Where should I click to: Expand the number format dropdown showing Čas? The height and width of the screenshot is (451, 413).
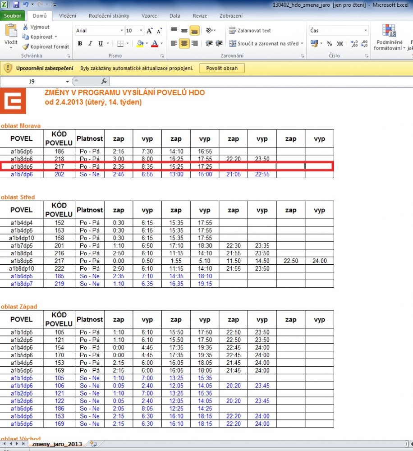(x=366, y=31)
